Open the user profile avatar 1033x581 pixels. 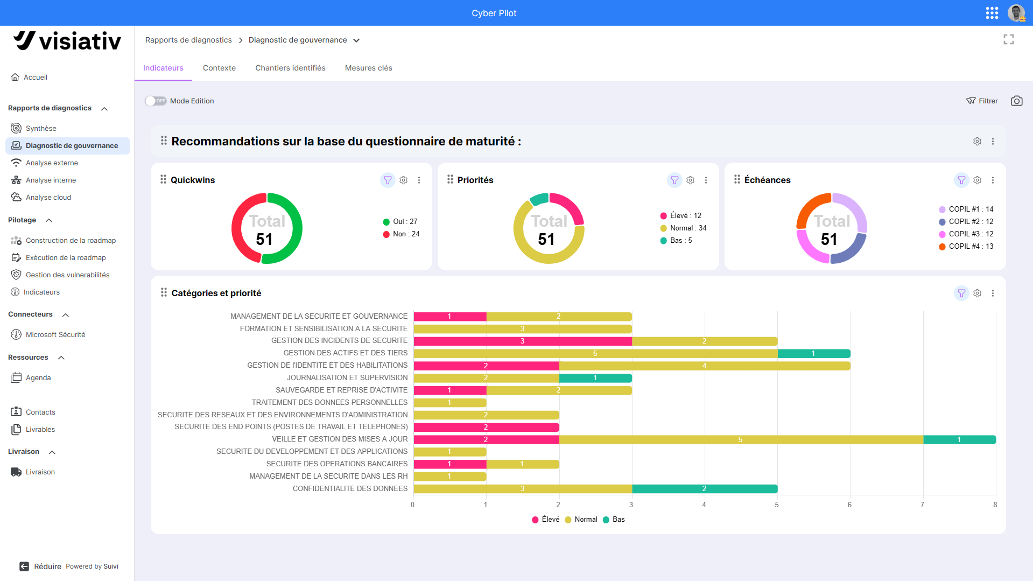1016,13
